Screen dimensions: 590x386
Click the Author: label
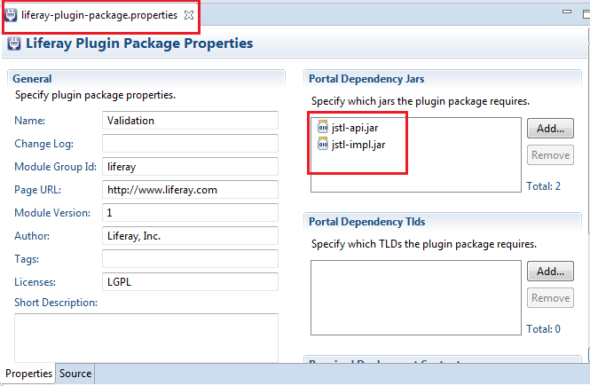pos(32,236)
